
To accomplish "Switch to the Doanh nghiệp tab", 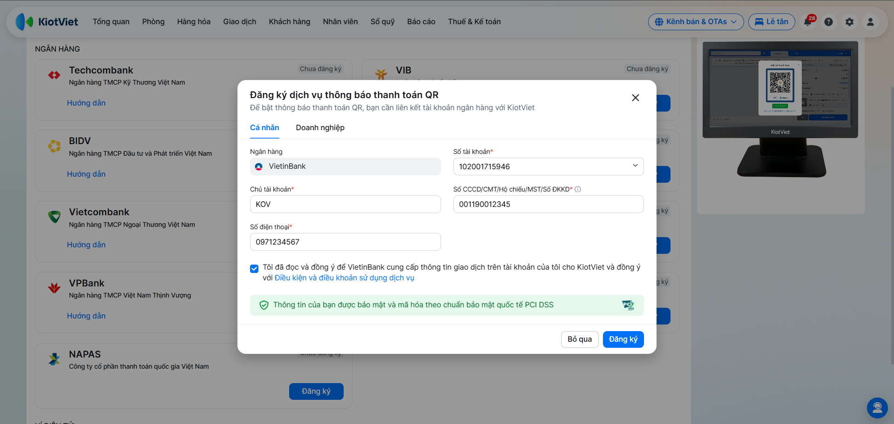I will [320, 128].
